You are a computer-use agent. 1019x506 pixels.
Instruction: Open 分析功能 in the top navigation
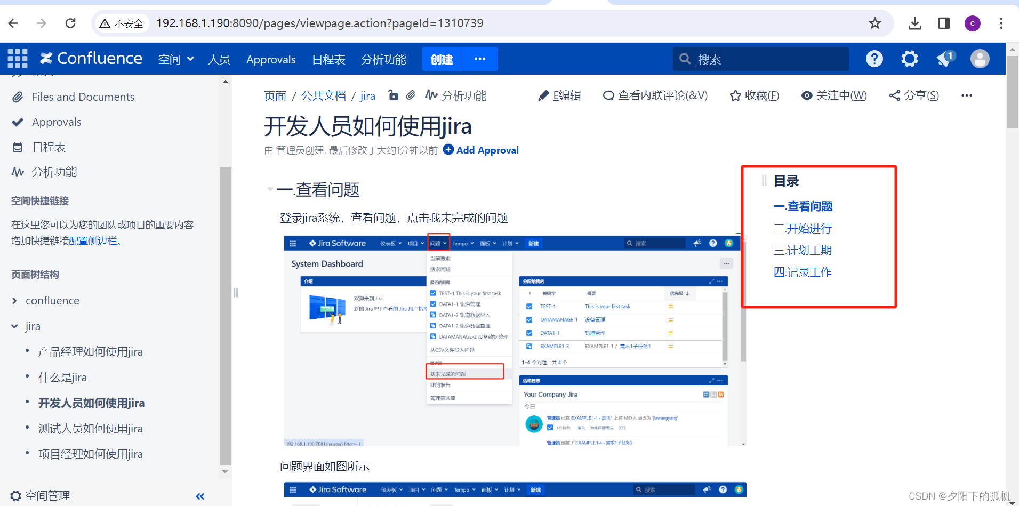pyautogui.click(x=383, y=59)
